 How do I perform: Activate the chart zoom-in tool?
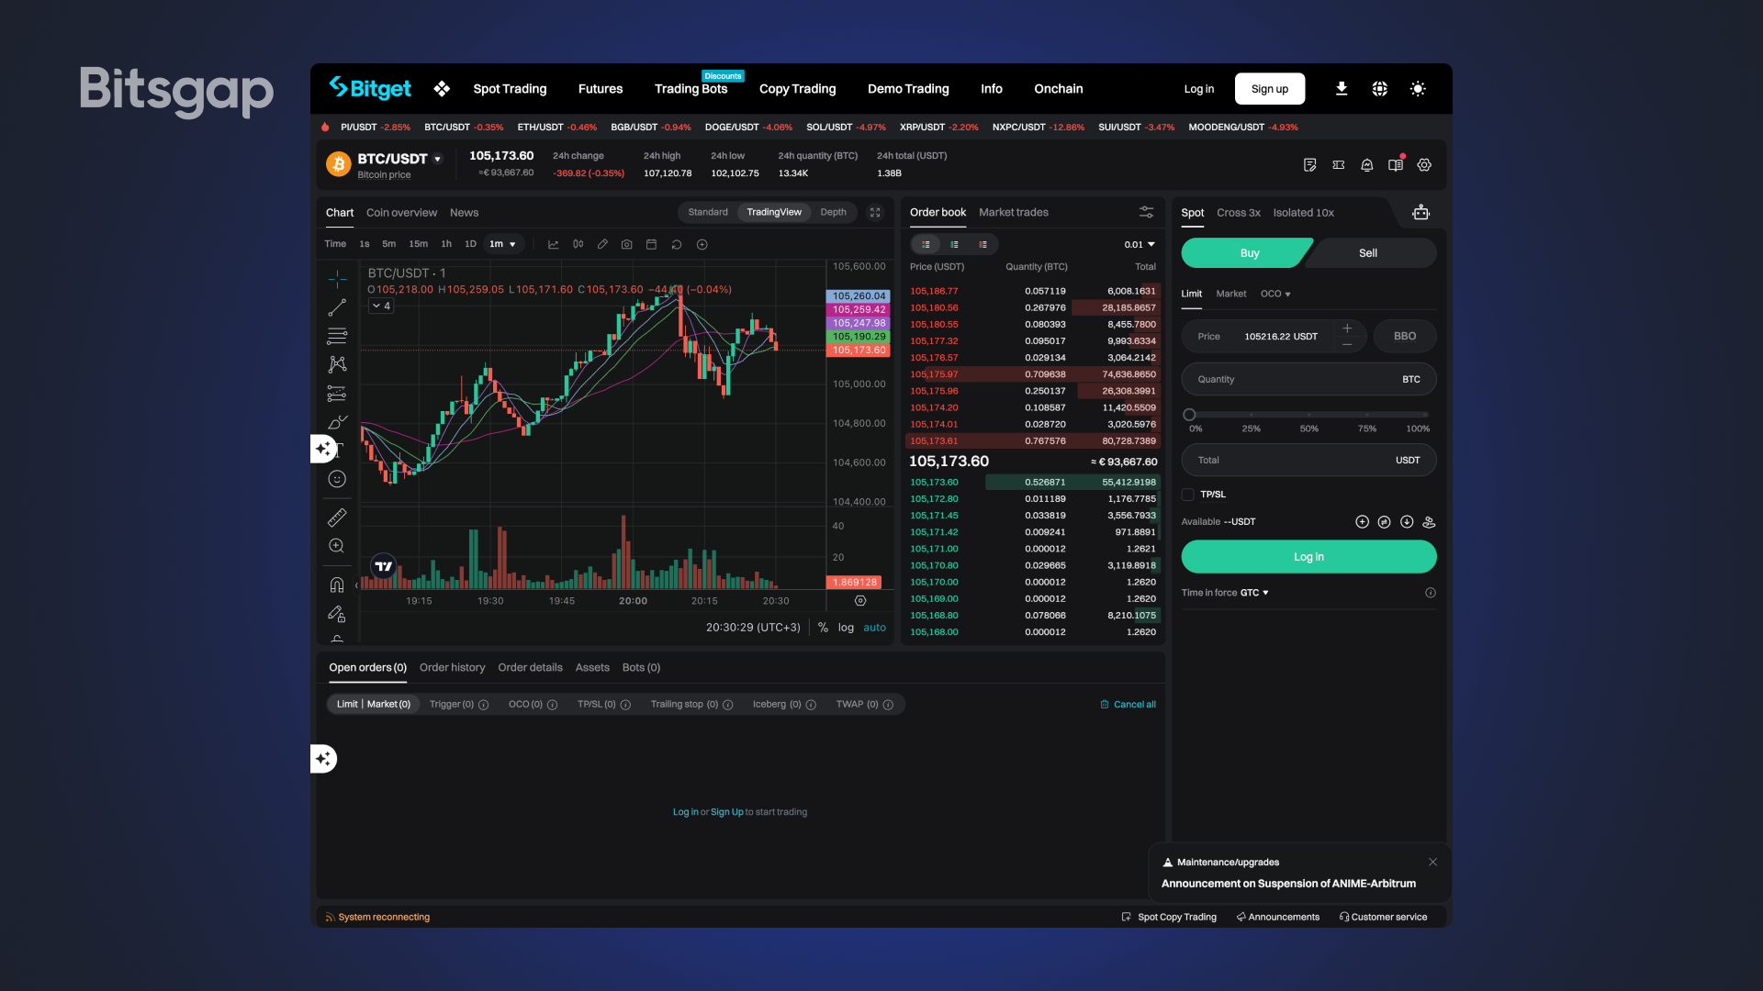337,546
